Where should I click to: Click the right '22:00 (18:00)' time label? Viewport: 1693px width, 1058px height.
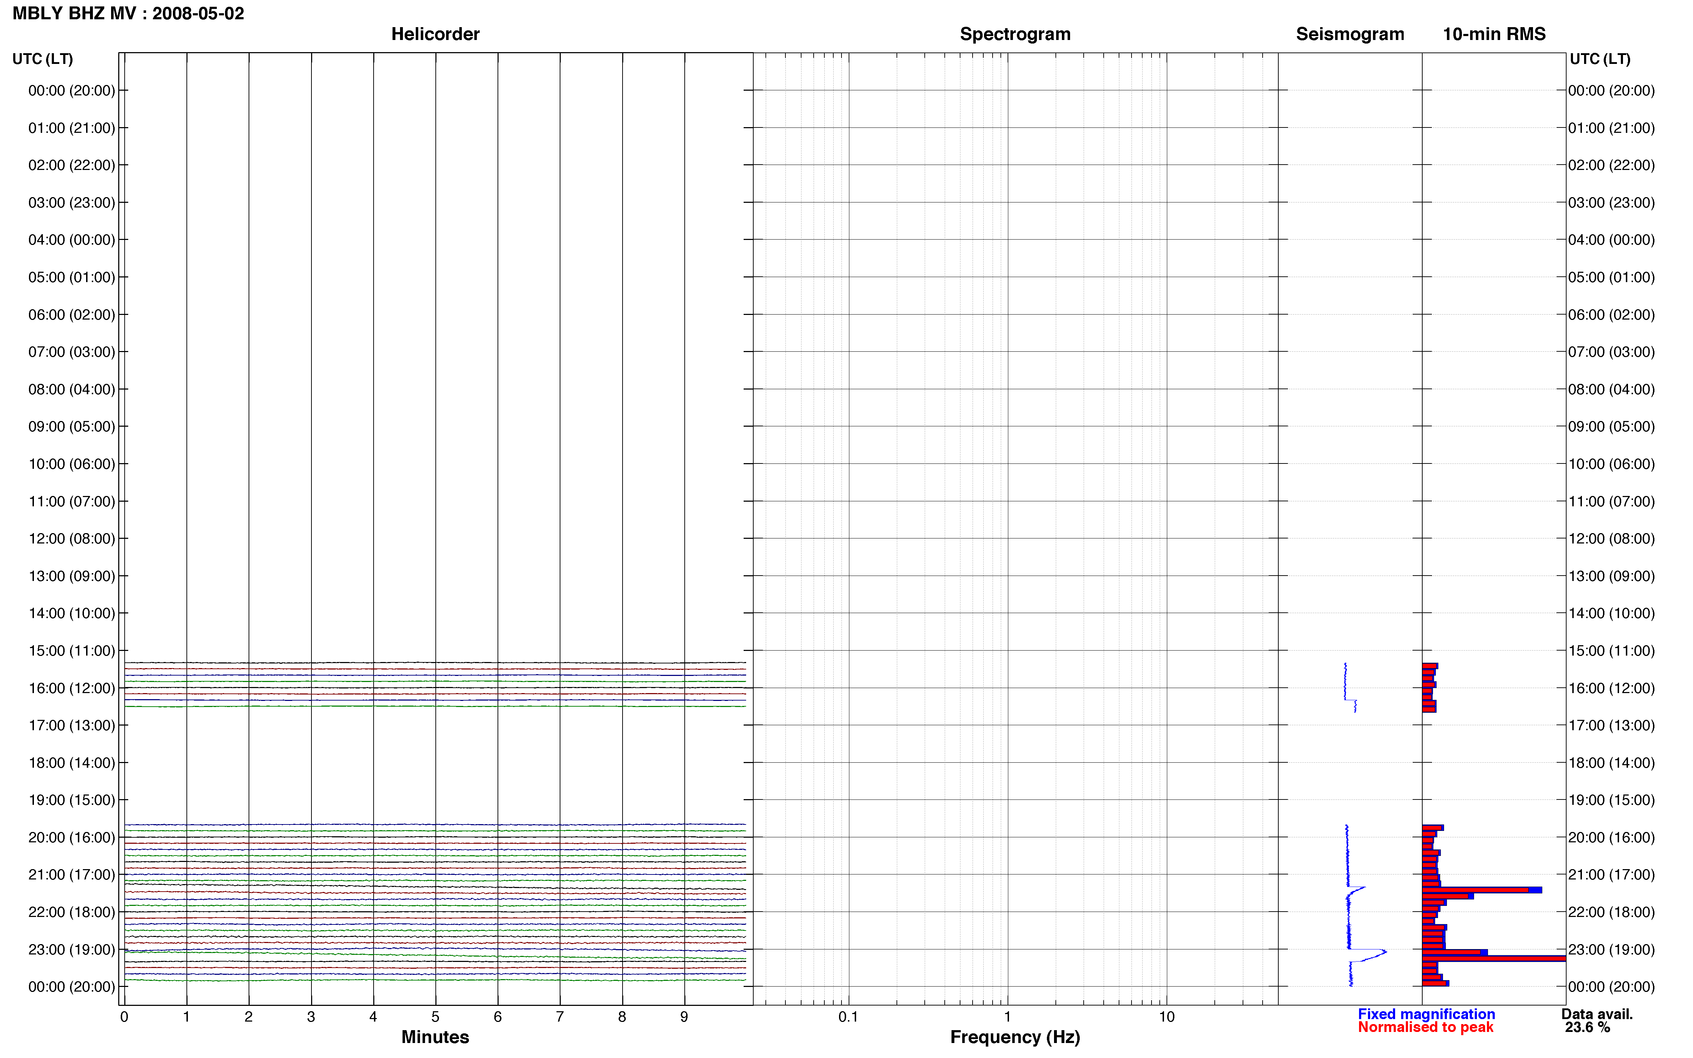[x=1611, y=912]
